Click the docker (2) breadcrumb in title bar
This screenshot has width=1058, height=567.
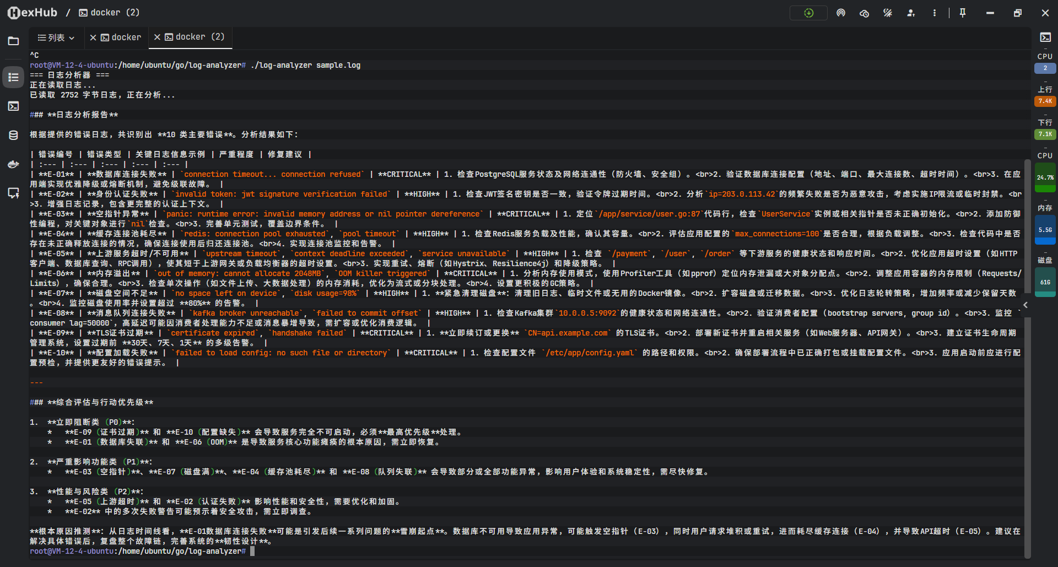(110, 13)
